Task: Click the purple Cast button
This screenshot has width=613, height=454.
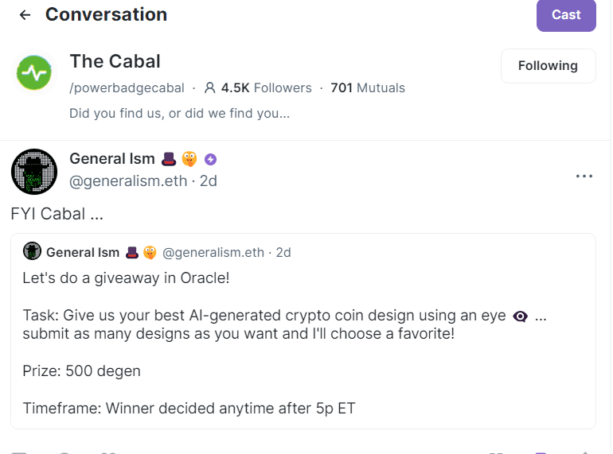Action: [x=566, y=15]
